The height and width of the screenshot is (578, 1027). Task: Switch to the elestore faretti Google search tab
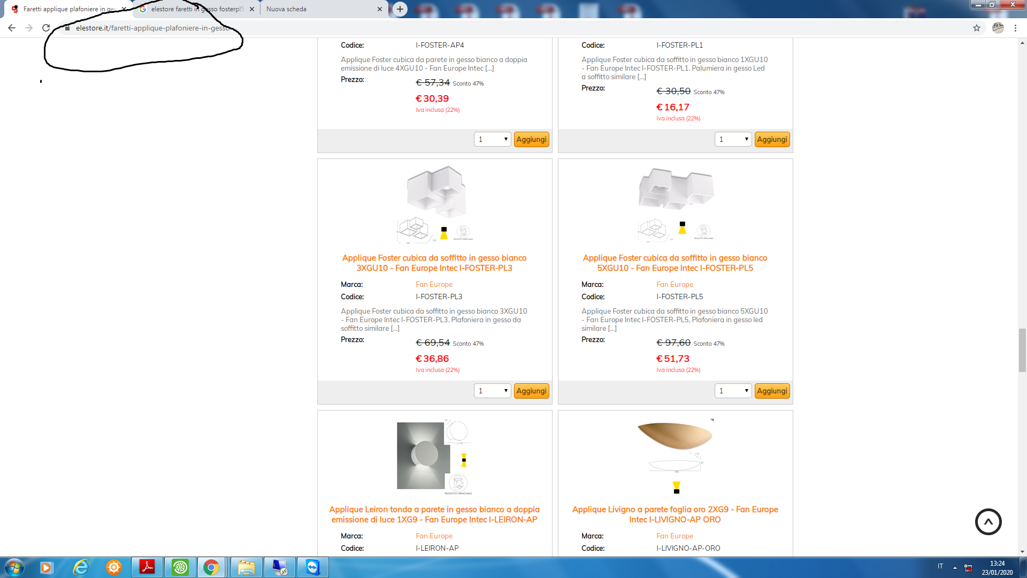[197, 9]
